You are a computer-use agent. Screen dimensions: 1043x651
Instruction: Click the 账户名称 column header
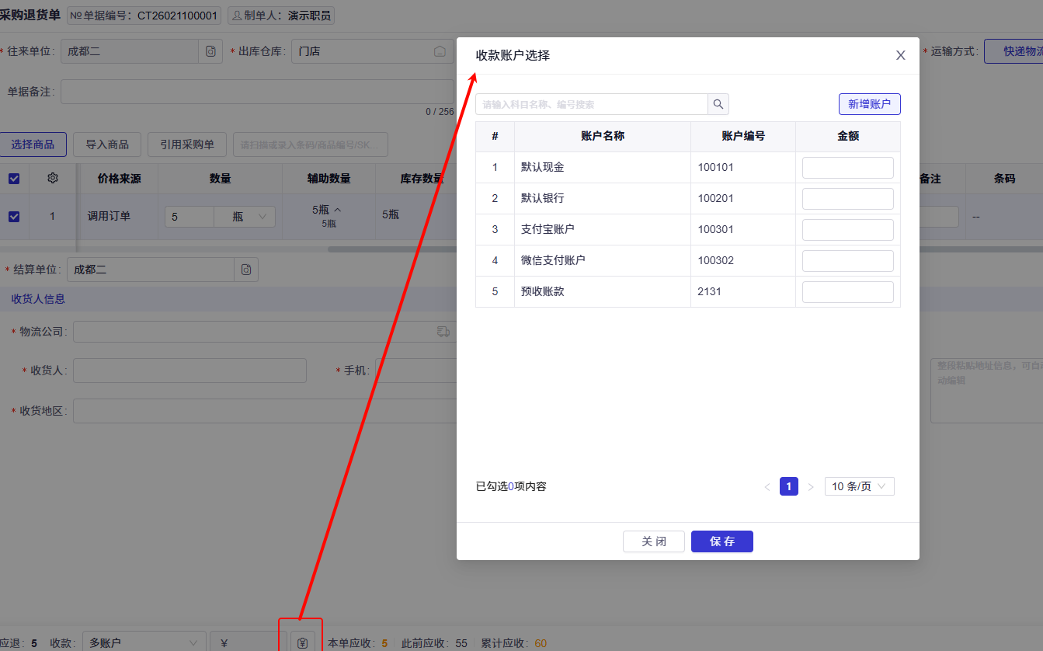(603, 136)
